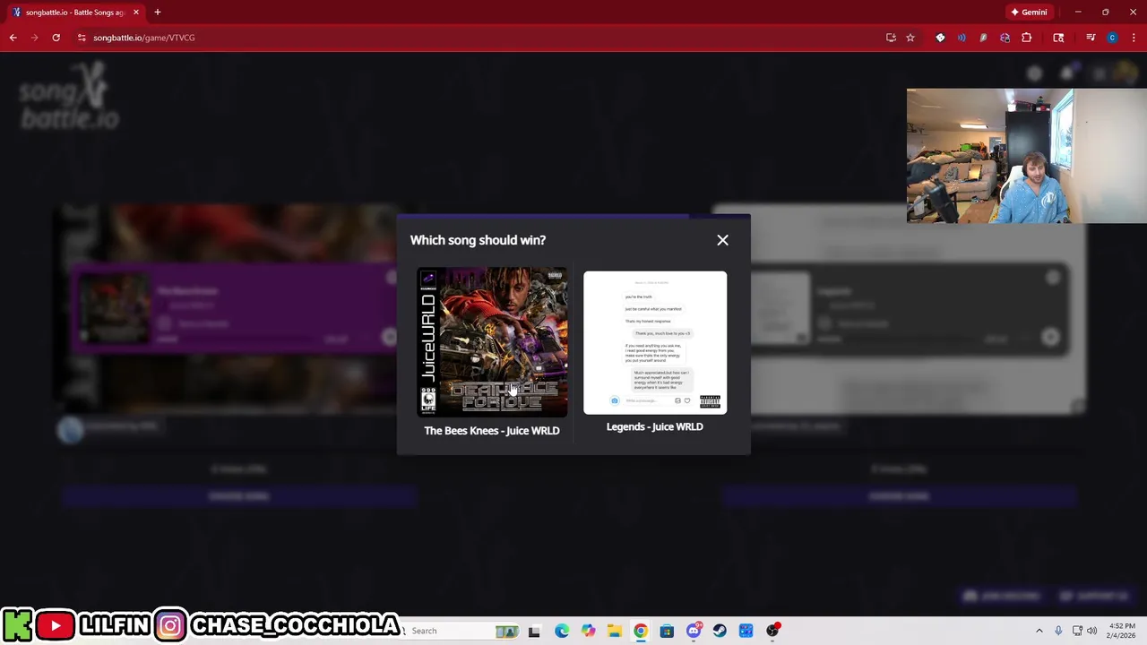Open the media controls music icon
The image size is (1147, 645).
pyautogui.click(x=1091, y=38)
